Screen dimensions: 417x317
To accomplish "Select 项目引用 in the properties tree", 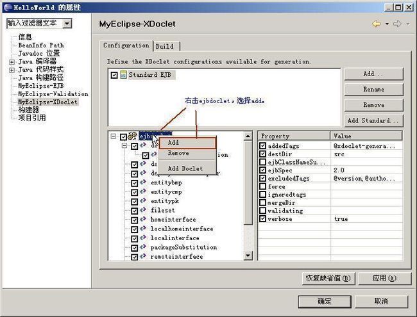I will (32, 118).
